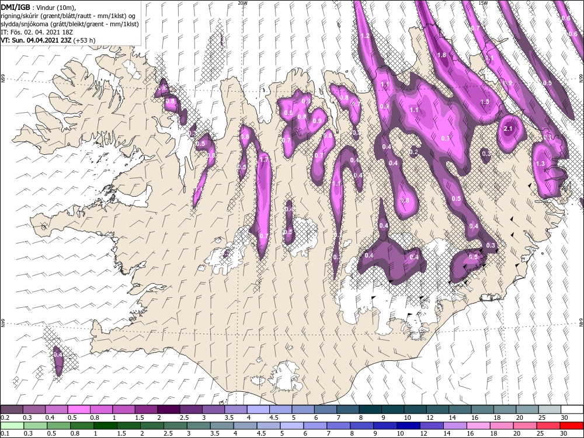Click the '3.5' label in the snow legend
This screenshot has width=584, height=438.
(x=229, y=418)
